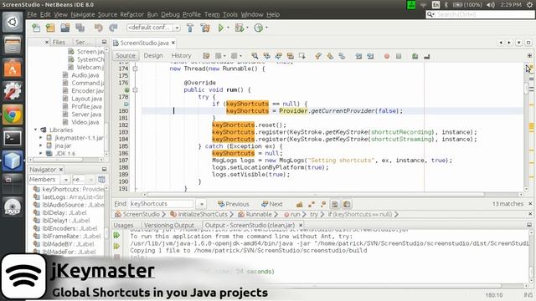Click the Save All toolbar icon
Image resolution: width=536 pixels, height=301 pixels.
80,28
